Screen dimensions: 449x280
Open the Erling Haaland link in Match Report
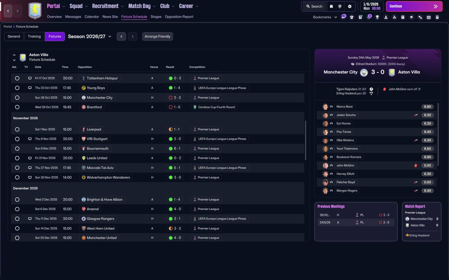[x=419, y=236]
